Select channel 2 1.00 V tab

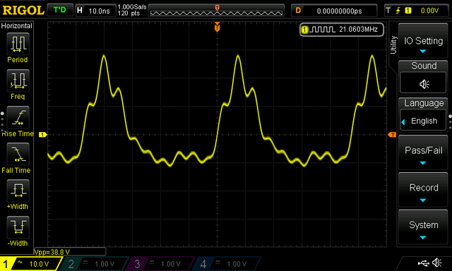94,264
